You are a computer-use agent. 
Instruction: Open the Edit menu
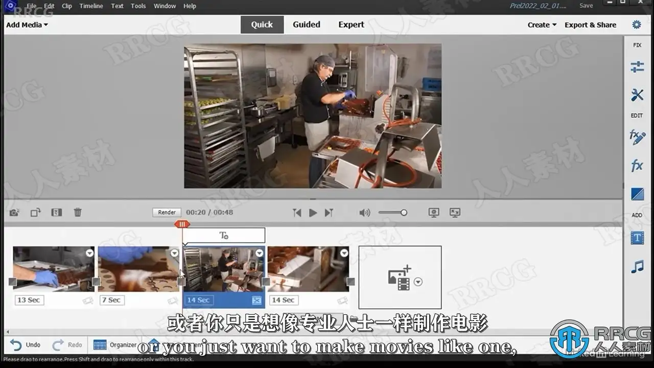(x=49, y=6)
